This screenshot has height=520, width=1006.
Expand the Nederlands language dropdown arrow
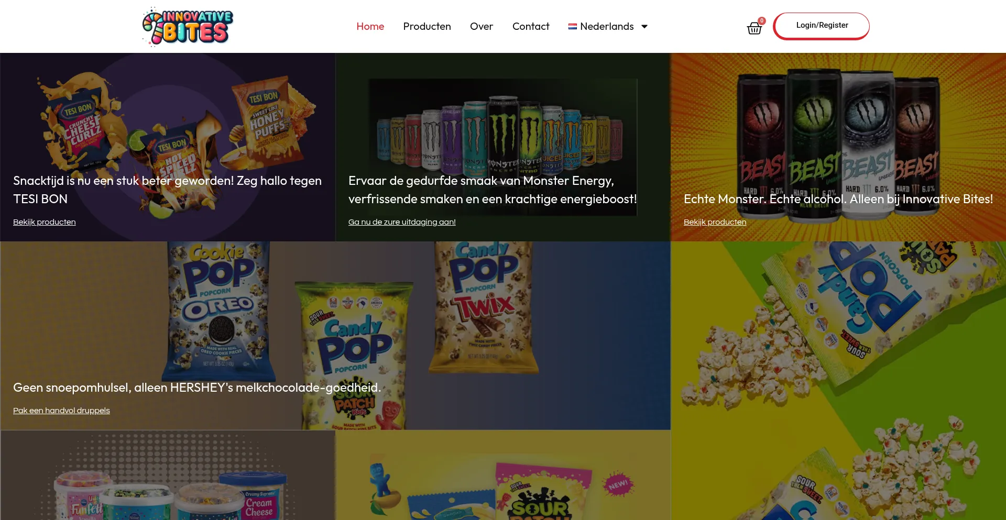(x=644, y=27)
